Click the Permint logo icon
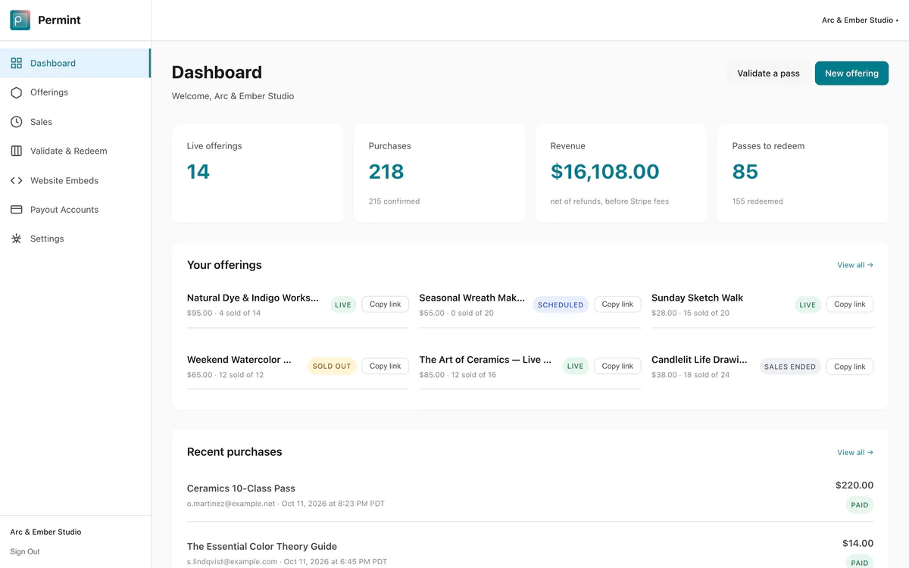This screenshot has height=568, width=909. pos(20,20)
